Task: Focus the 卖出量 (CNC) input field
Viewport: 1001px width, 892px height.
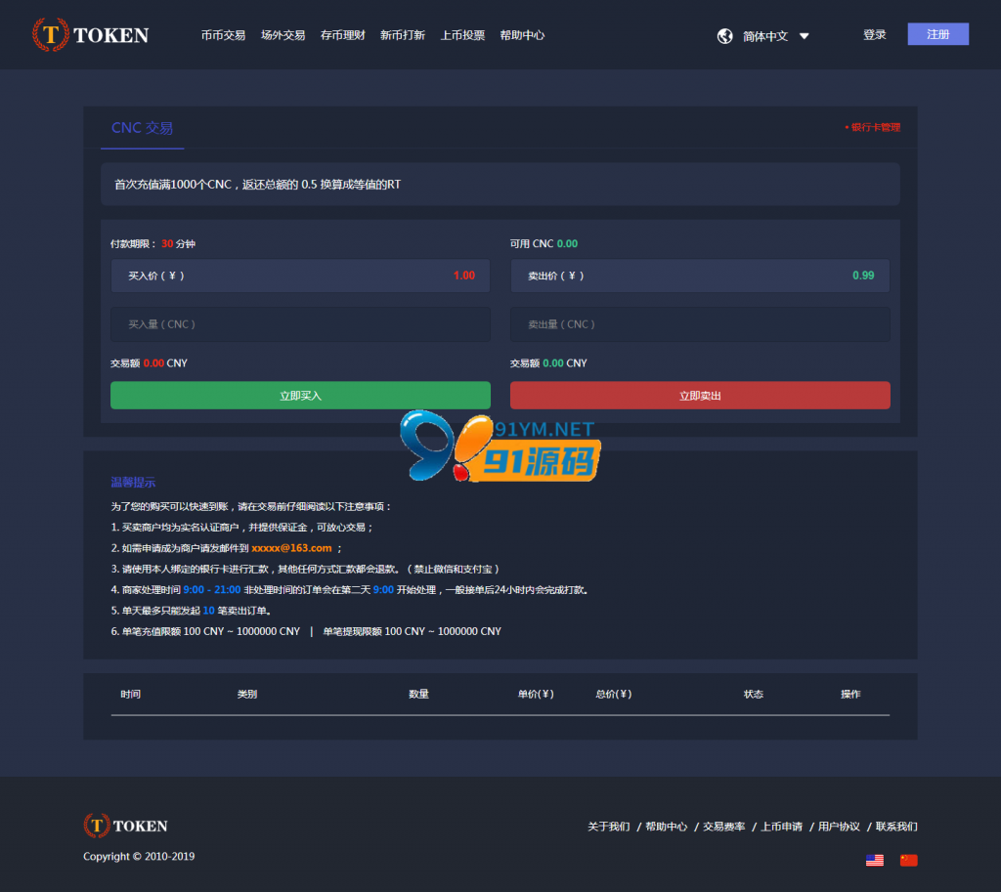Action: (700, 324)
